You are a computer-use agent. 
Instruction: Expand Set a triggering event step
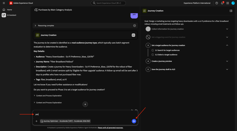click(x=227, y=37)
